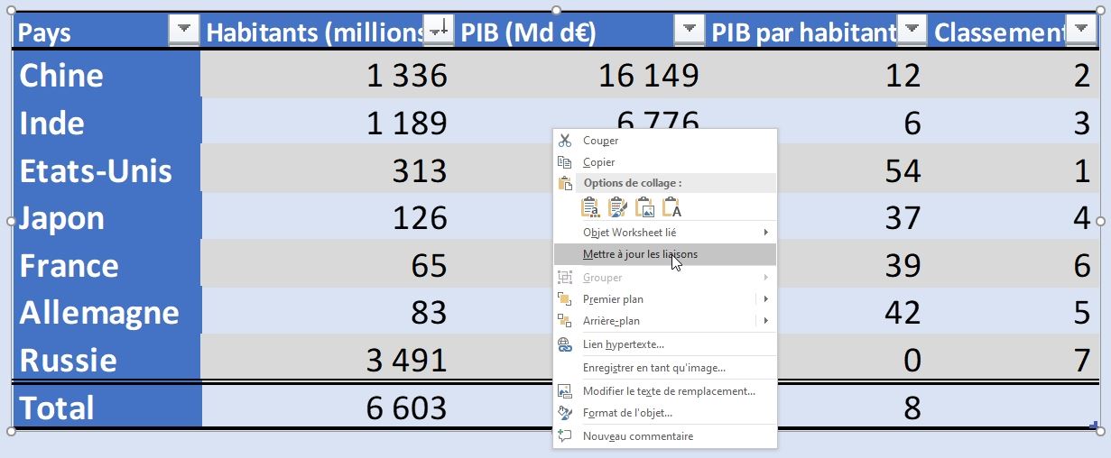1111x458 pixels.
Task: Click the Etats-Unis population value 313
Action: 418,171
